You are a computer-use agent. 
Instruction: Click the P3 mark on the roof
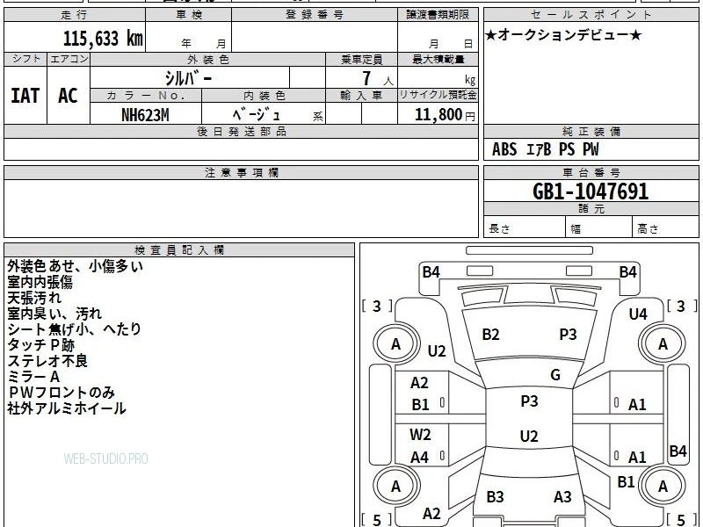529,401
